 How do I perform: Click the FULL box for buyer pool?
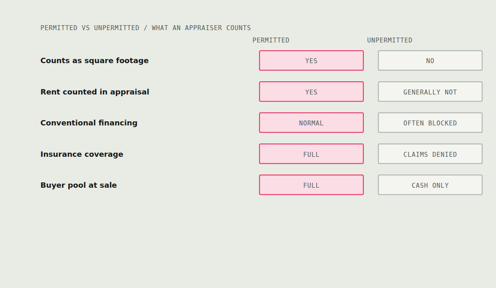click(x=311, y=185)
